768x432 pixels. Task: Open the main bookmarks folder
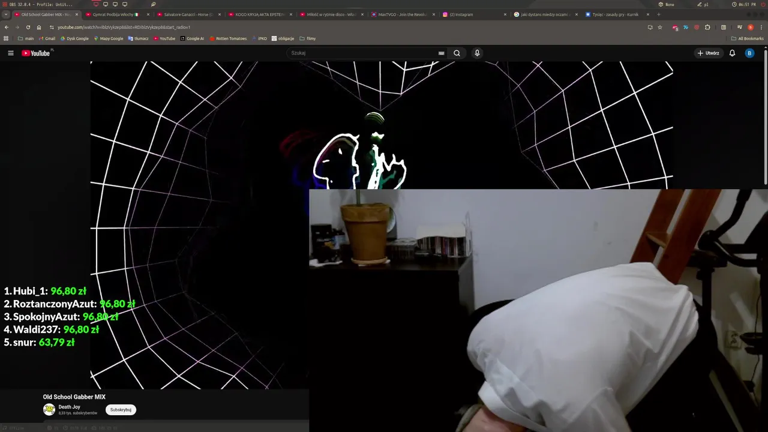tap(25, 38)
